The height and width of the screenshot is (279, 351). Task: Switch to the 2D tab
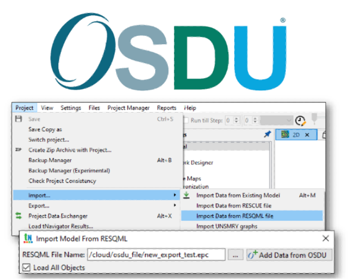click(296, 134)
